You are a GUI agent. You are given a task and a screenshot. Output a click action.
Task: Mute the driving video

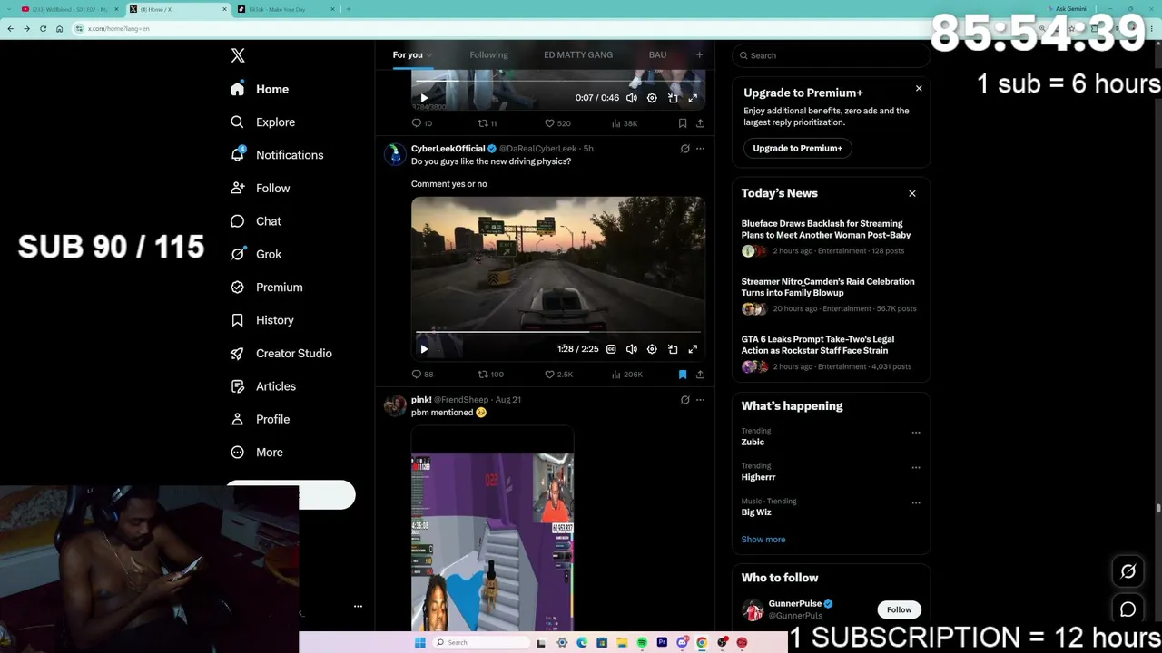coord(632,349)
